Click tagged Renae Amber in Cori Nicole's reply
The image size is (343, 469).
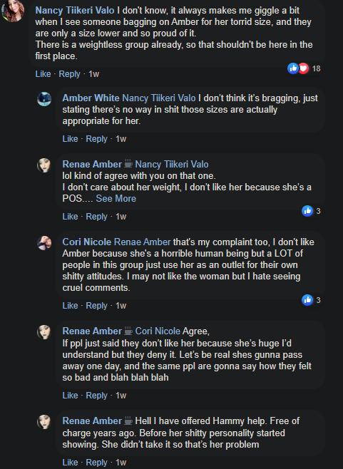(x=142, y=242)
